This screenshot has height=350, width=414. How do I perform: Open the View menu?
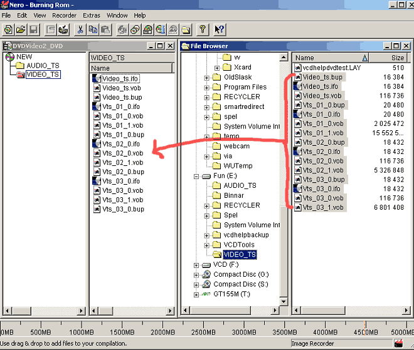click(40, 15)
